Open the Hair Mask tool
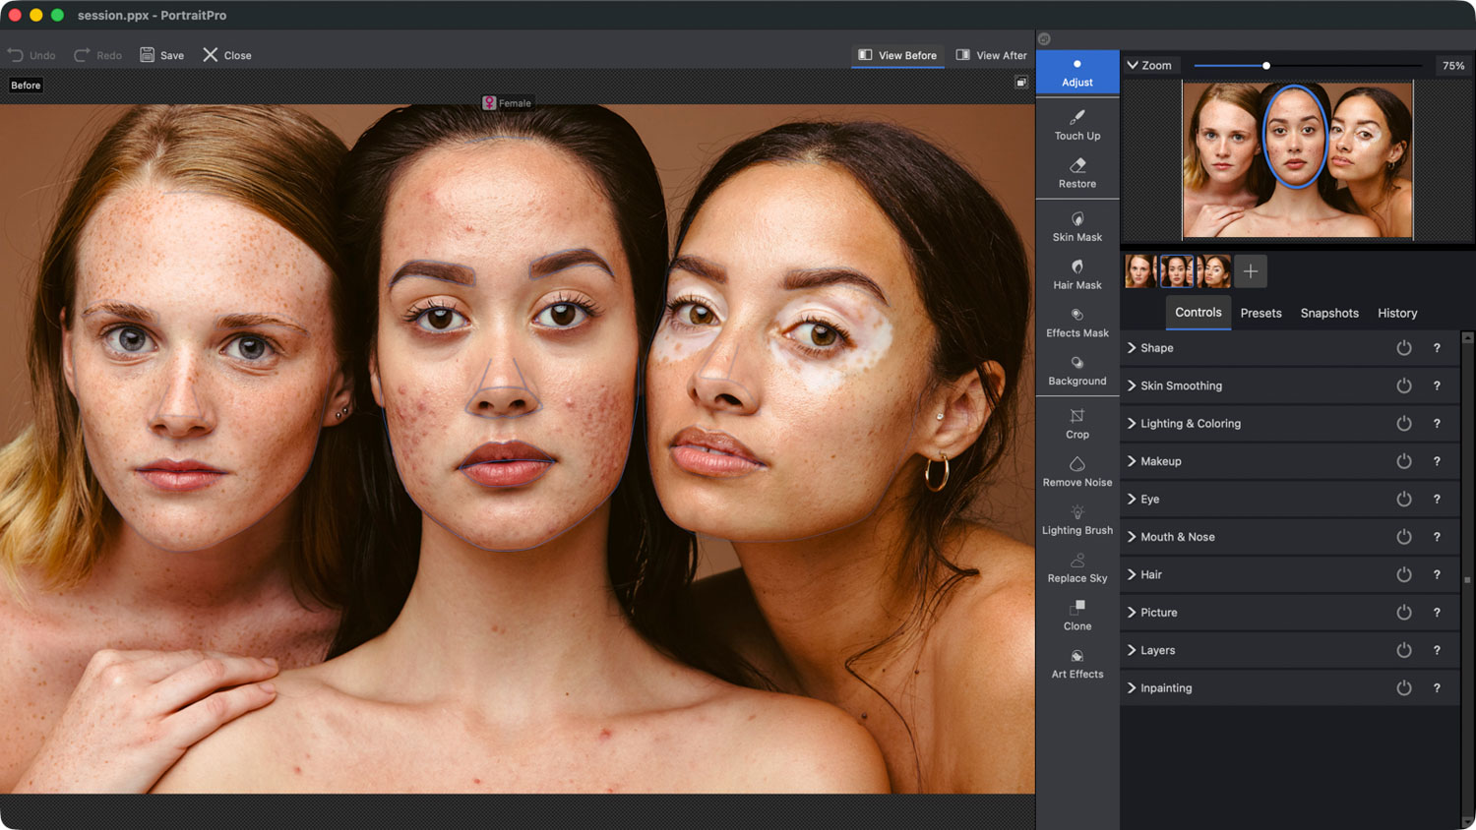1476x830 pixels. 1077,274
